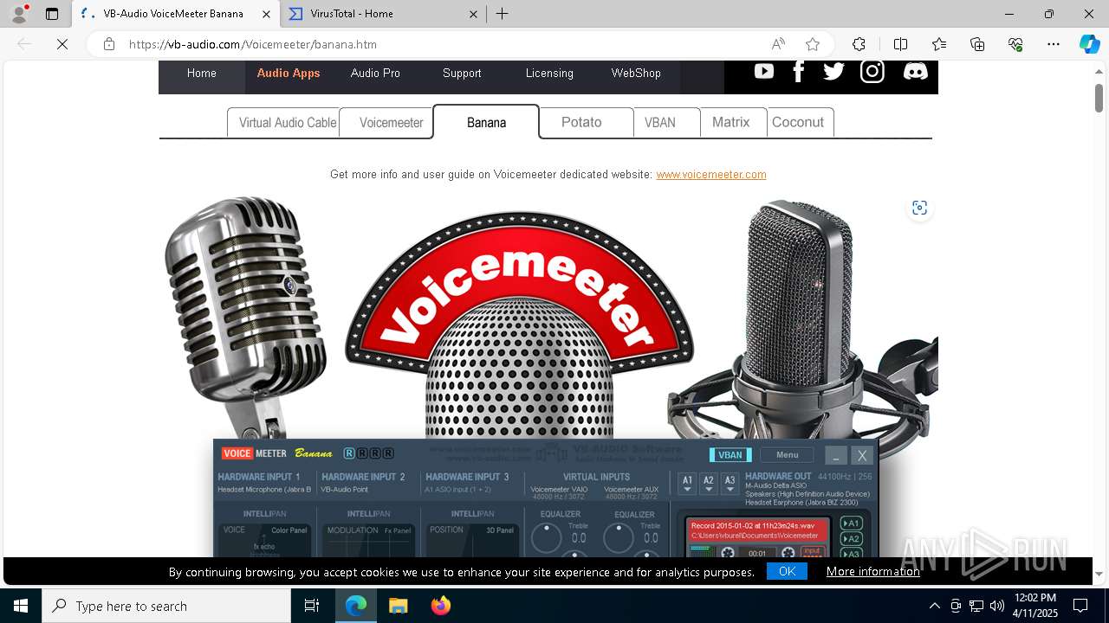
Task: Open the Licensing navigation item
Action: (x=549, y=73)
